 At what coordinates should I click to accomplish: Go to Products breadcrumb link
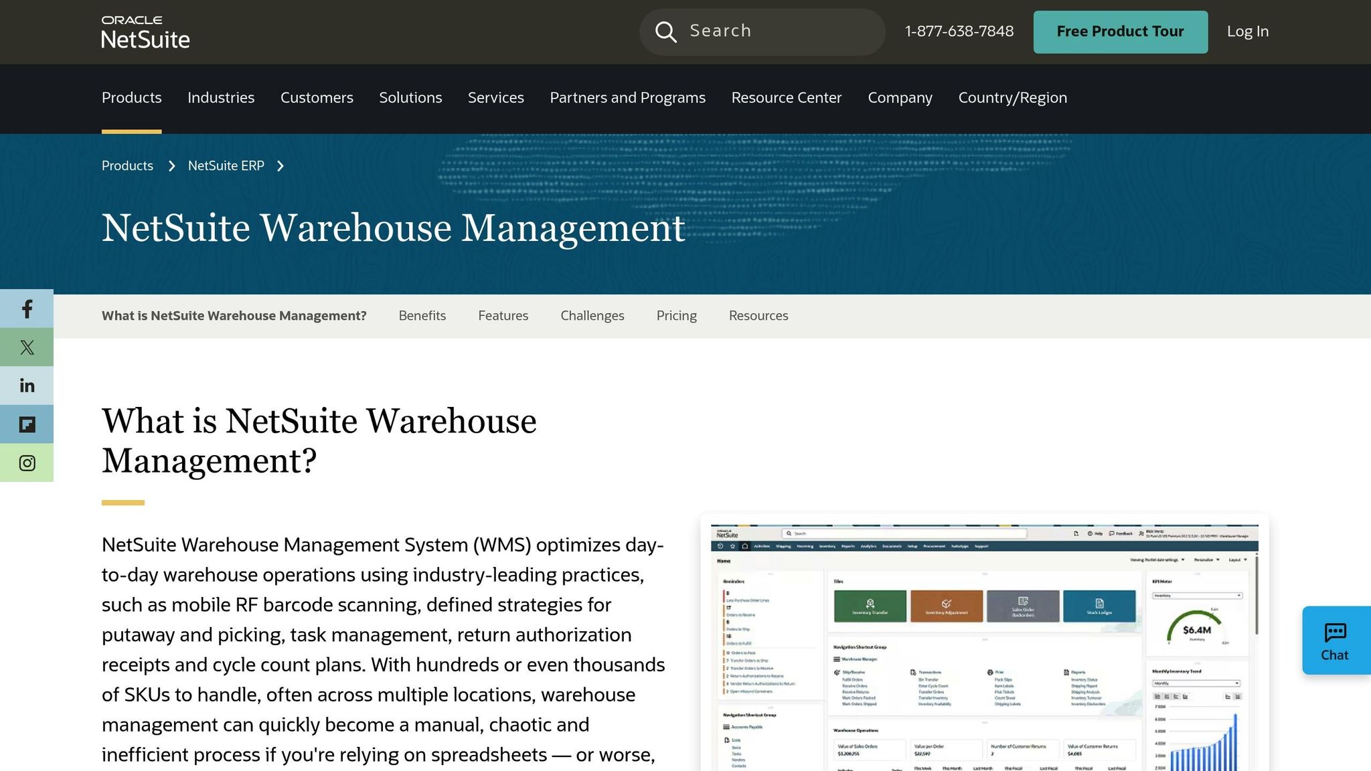click(x=127, y=166)
